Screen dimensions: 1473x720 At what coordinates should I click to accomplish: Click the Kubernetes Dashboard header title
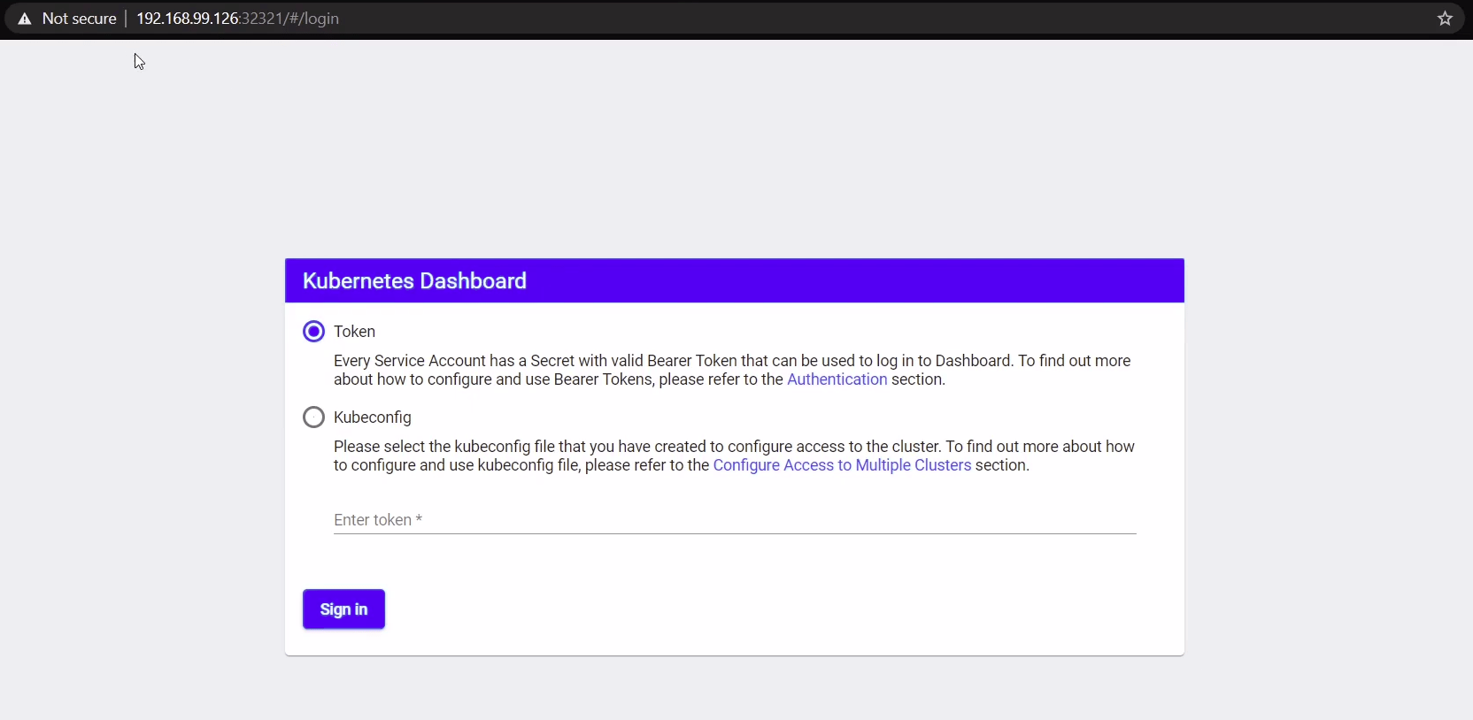tap(414, 281)
